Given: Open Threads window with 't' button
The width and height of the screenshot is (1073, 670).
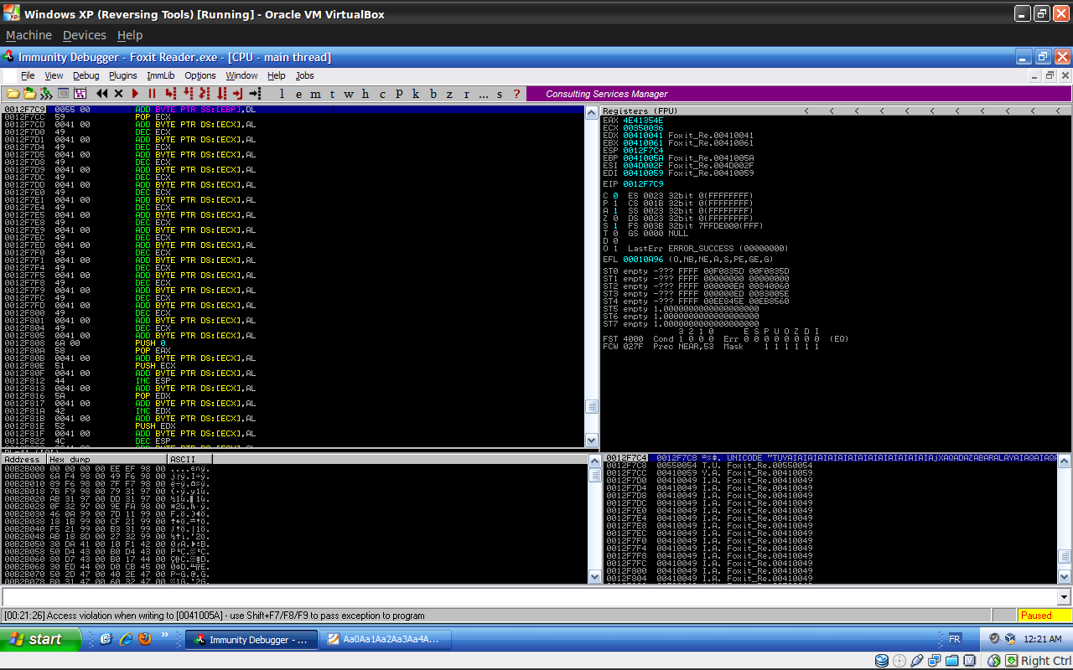Looking at the screenshot, I should [332, 94].
